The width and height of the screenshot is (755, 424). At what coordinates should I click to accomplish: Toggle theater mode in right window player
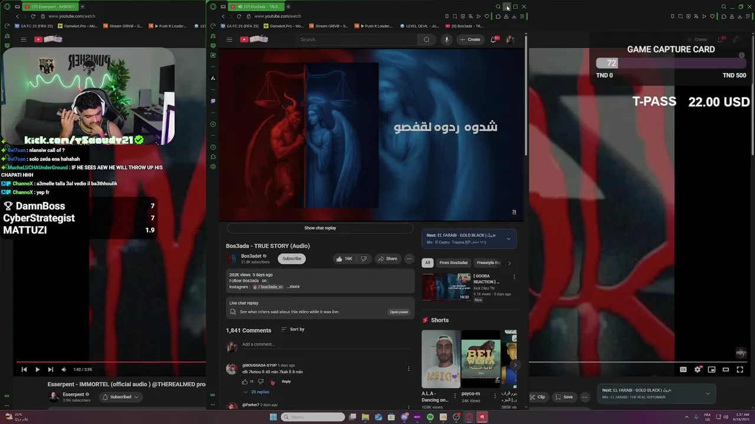click(x=726, y=370)
